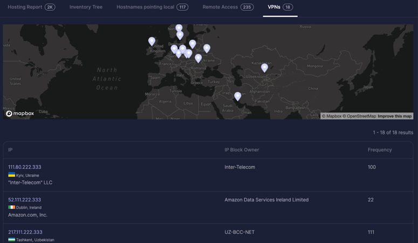
Task: Click Inter-Telecom block owner cell
Action: click(x=239, y=167)
